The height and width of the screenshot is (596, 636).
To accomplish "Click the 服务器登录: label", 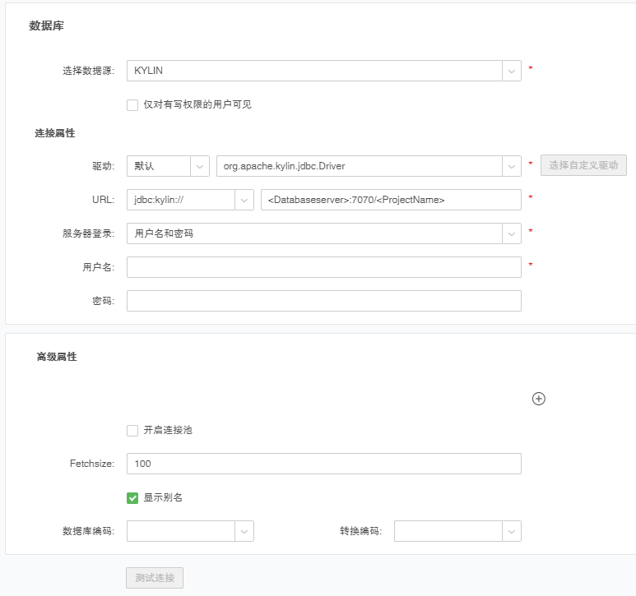I will [x=88, y=233].
